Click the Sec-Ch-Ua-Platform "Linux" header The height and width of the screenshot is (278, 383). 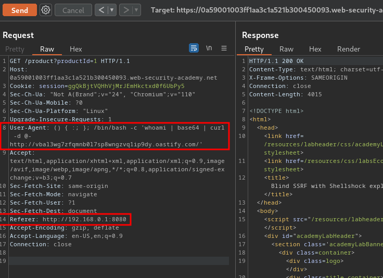59,111
